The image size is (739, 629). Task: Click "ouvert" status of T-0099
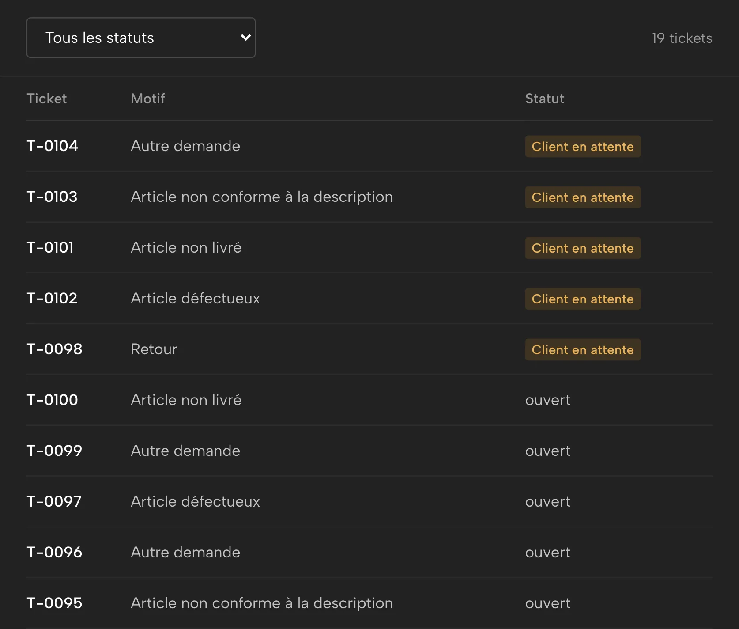click(x=548, y=451)
